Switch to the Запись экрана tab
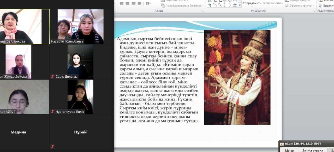The height and width of the screenshot is (152, 334). pyautogui.click(x=312, y=150)
